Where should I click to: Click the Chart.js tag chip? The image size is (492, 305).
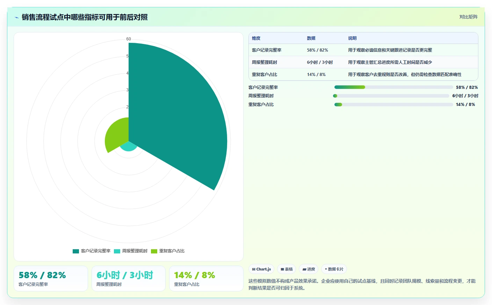tap(261, 269)
